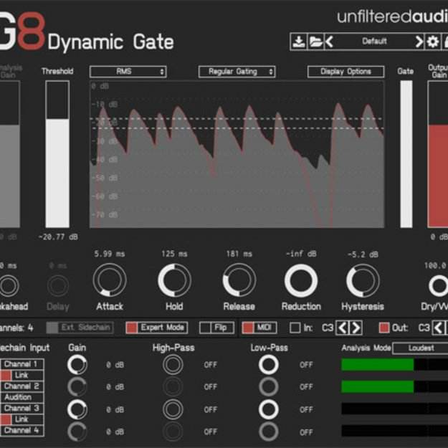Click the -20.77 dB threshold value

[x=58, y=237]
